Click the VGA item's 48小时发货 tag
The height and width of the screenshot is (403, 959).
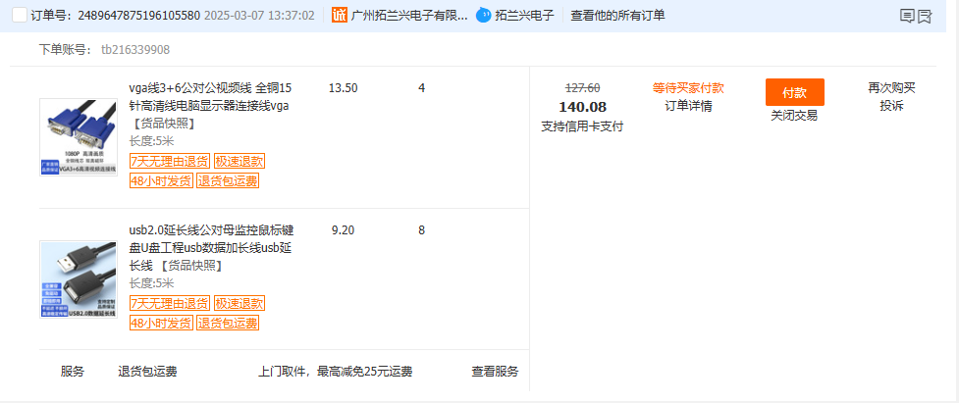[x=161, y=180]
